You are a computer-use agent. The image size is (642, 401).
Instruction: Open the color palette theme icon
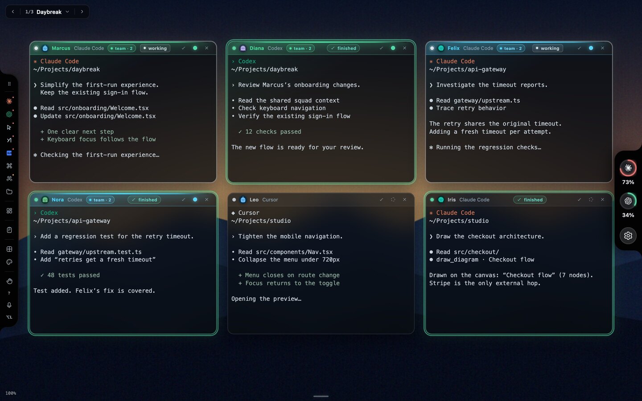pos(9,262)
